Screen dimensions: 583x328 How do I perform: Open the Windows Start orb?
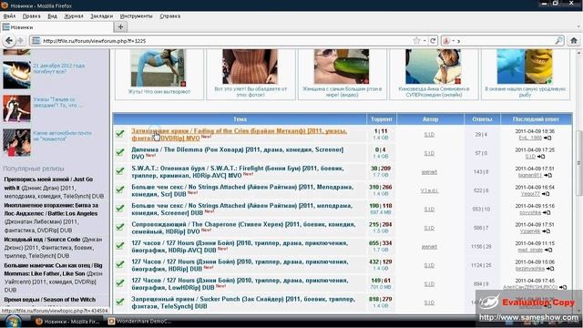pos(14,322)
